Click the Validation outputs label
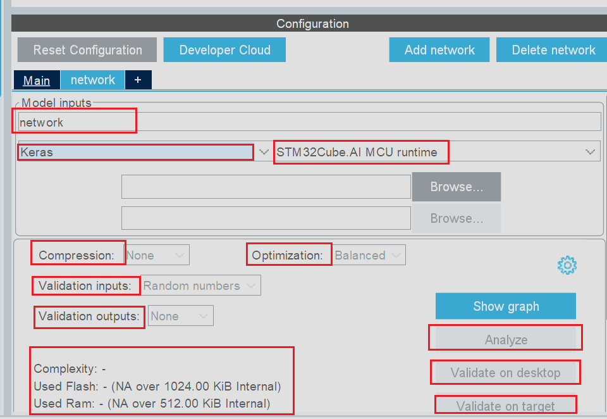607x419 pixels. (89, 315)
